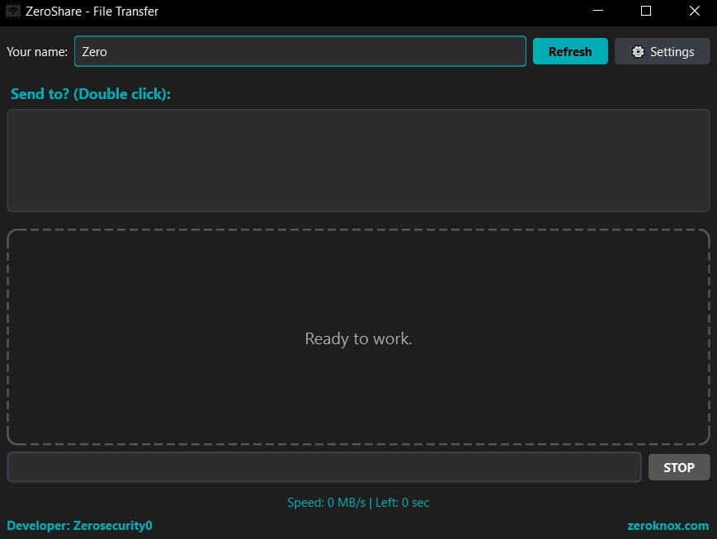Visit the zeroknox.com link

click(x=667, y=526)
